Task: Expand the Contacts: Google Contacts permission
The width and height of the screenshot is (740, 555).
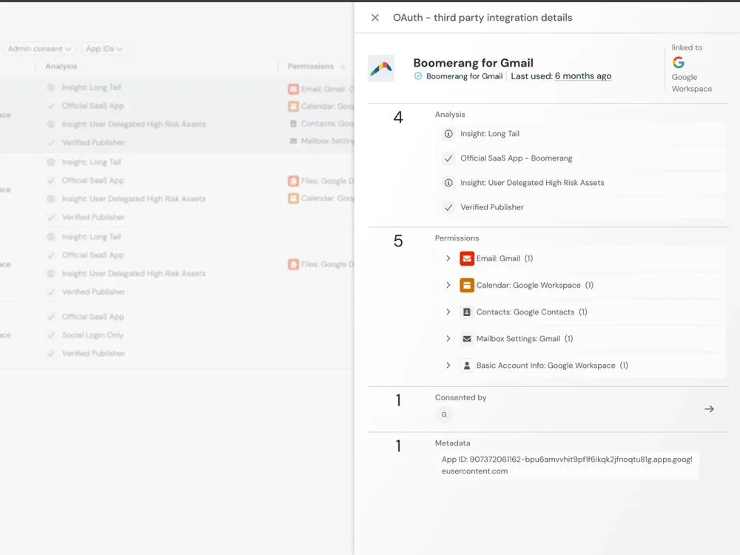Action: pos(448,312)
